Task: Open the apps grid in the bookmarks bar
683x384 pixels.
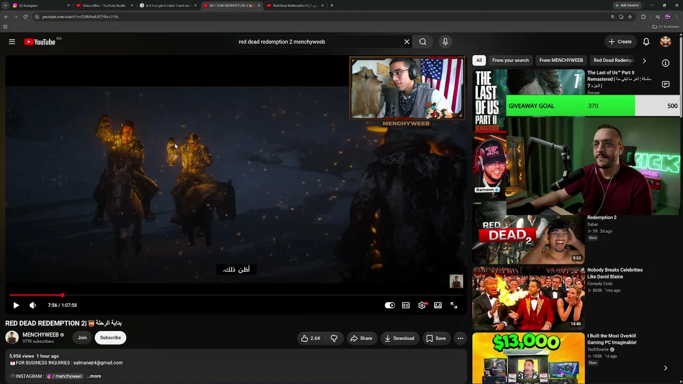Action: [x=5, y=27]
